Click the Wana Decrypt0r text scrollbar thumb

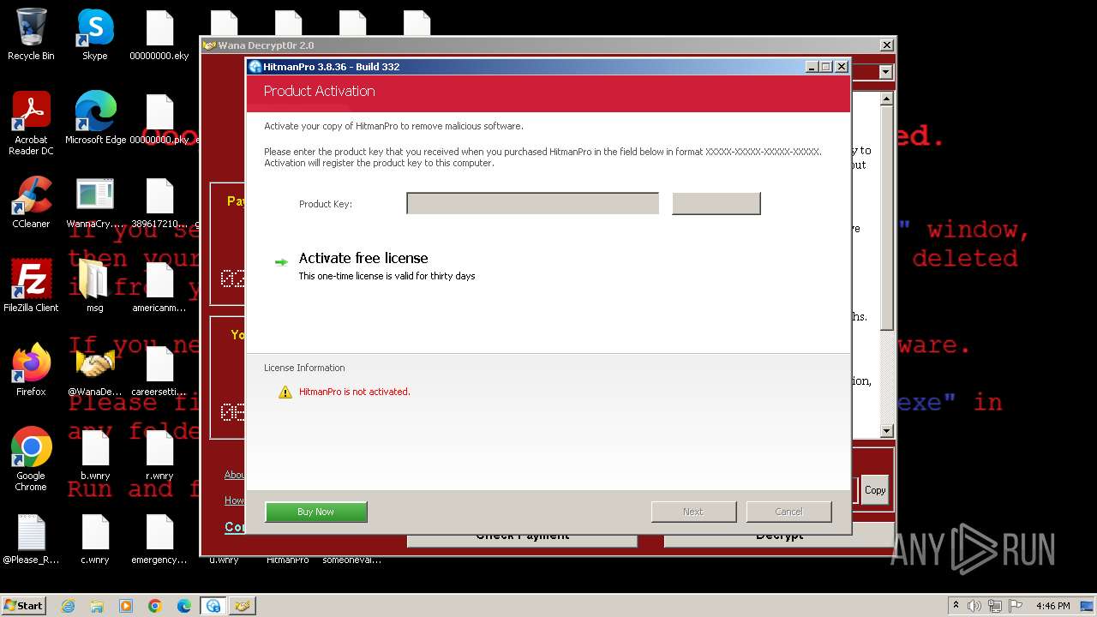887,219
